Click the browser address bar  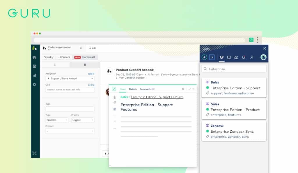pos(139,40)
